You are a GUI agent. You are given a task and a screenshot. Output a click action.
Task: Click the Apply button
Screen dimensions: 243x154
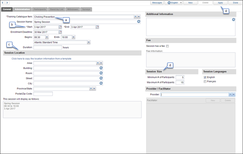[220, 3]
